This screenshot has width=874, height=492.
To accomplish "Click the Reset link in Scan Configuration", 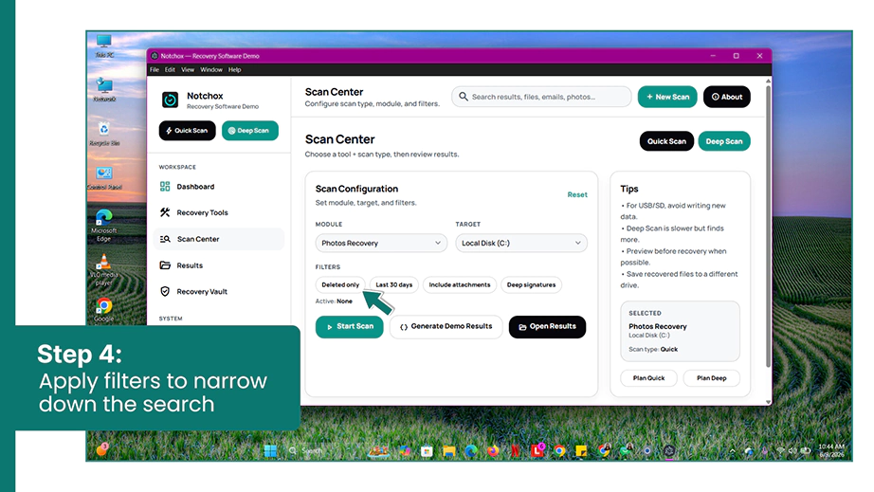I will (x=577, y=194).
